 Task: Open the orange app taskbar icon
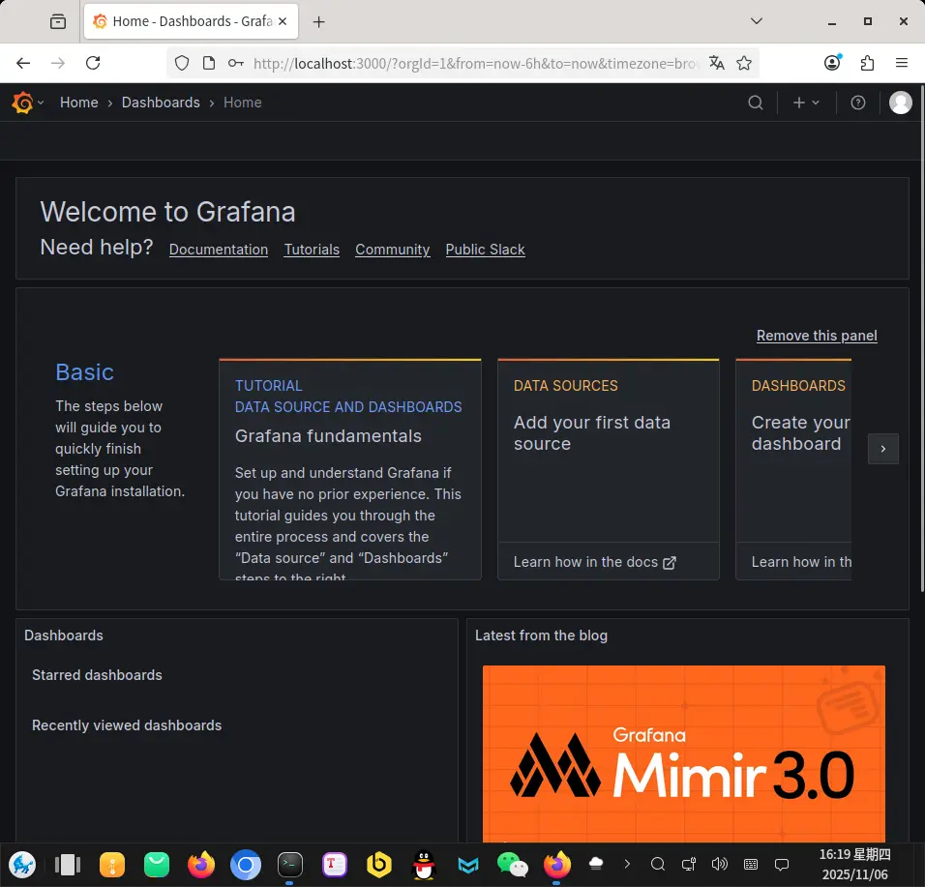pos(112,865)
